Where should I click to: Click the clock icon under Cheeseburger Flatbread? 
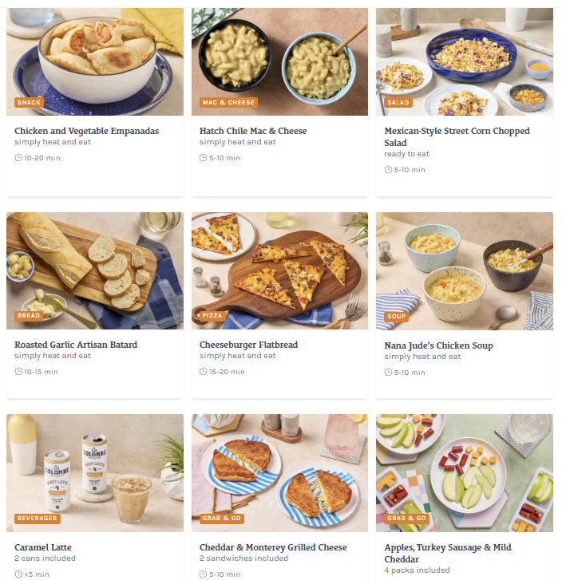tap(204, 372)
